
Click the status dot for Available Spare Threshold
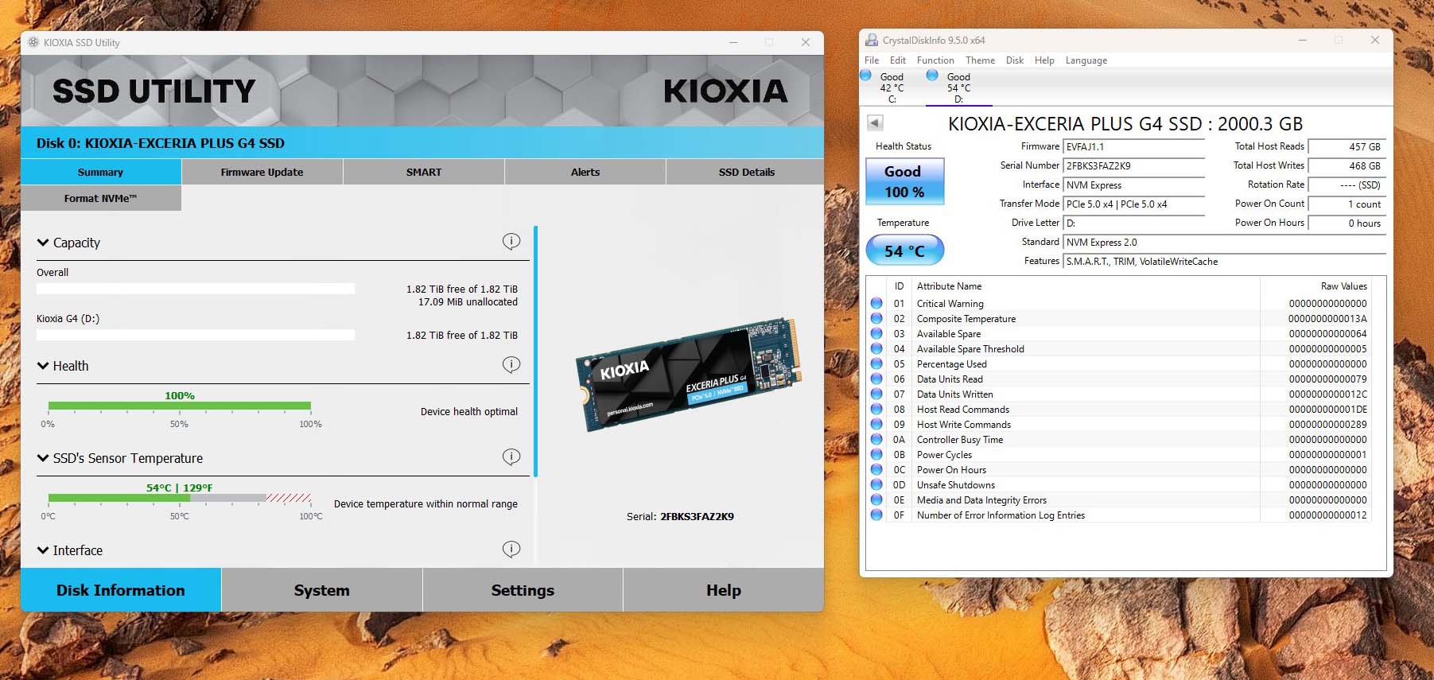pos(876,348)
